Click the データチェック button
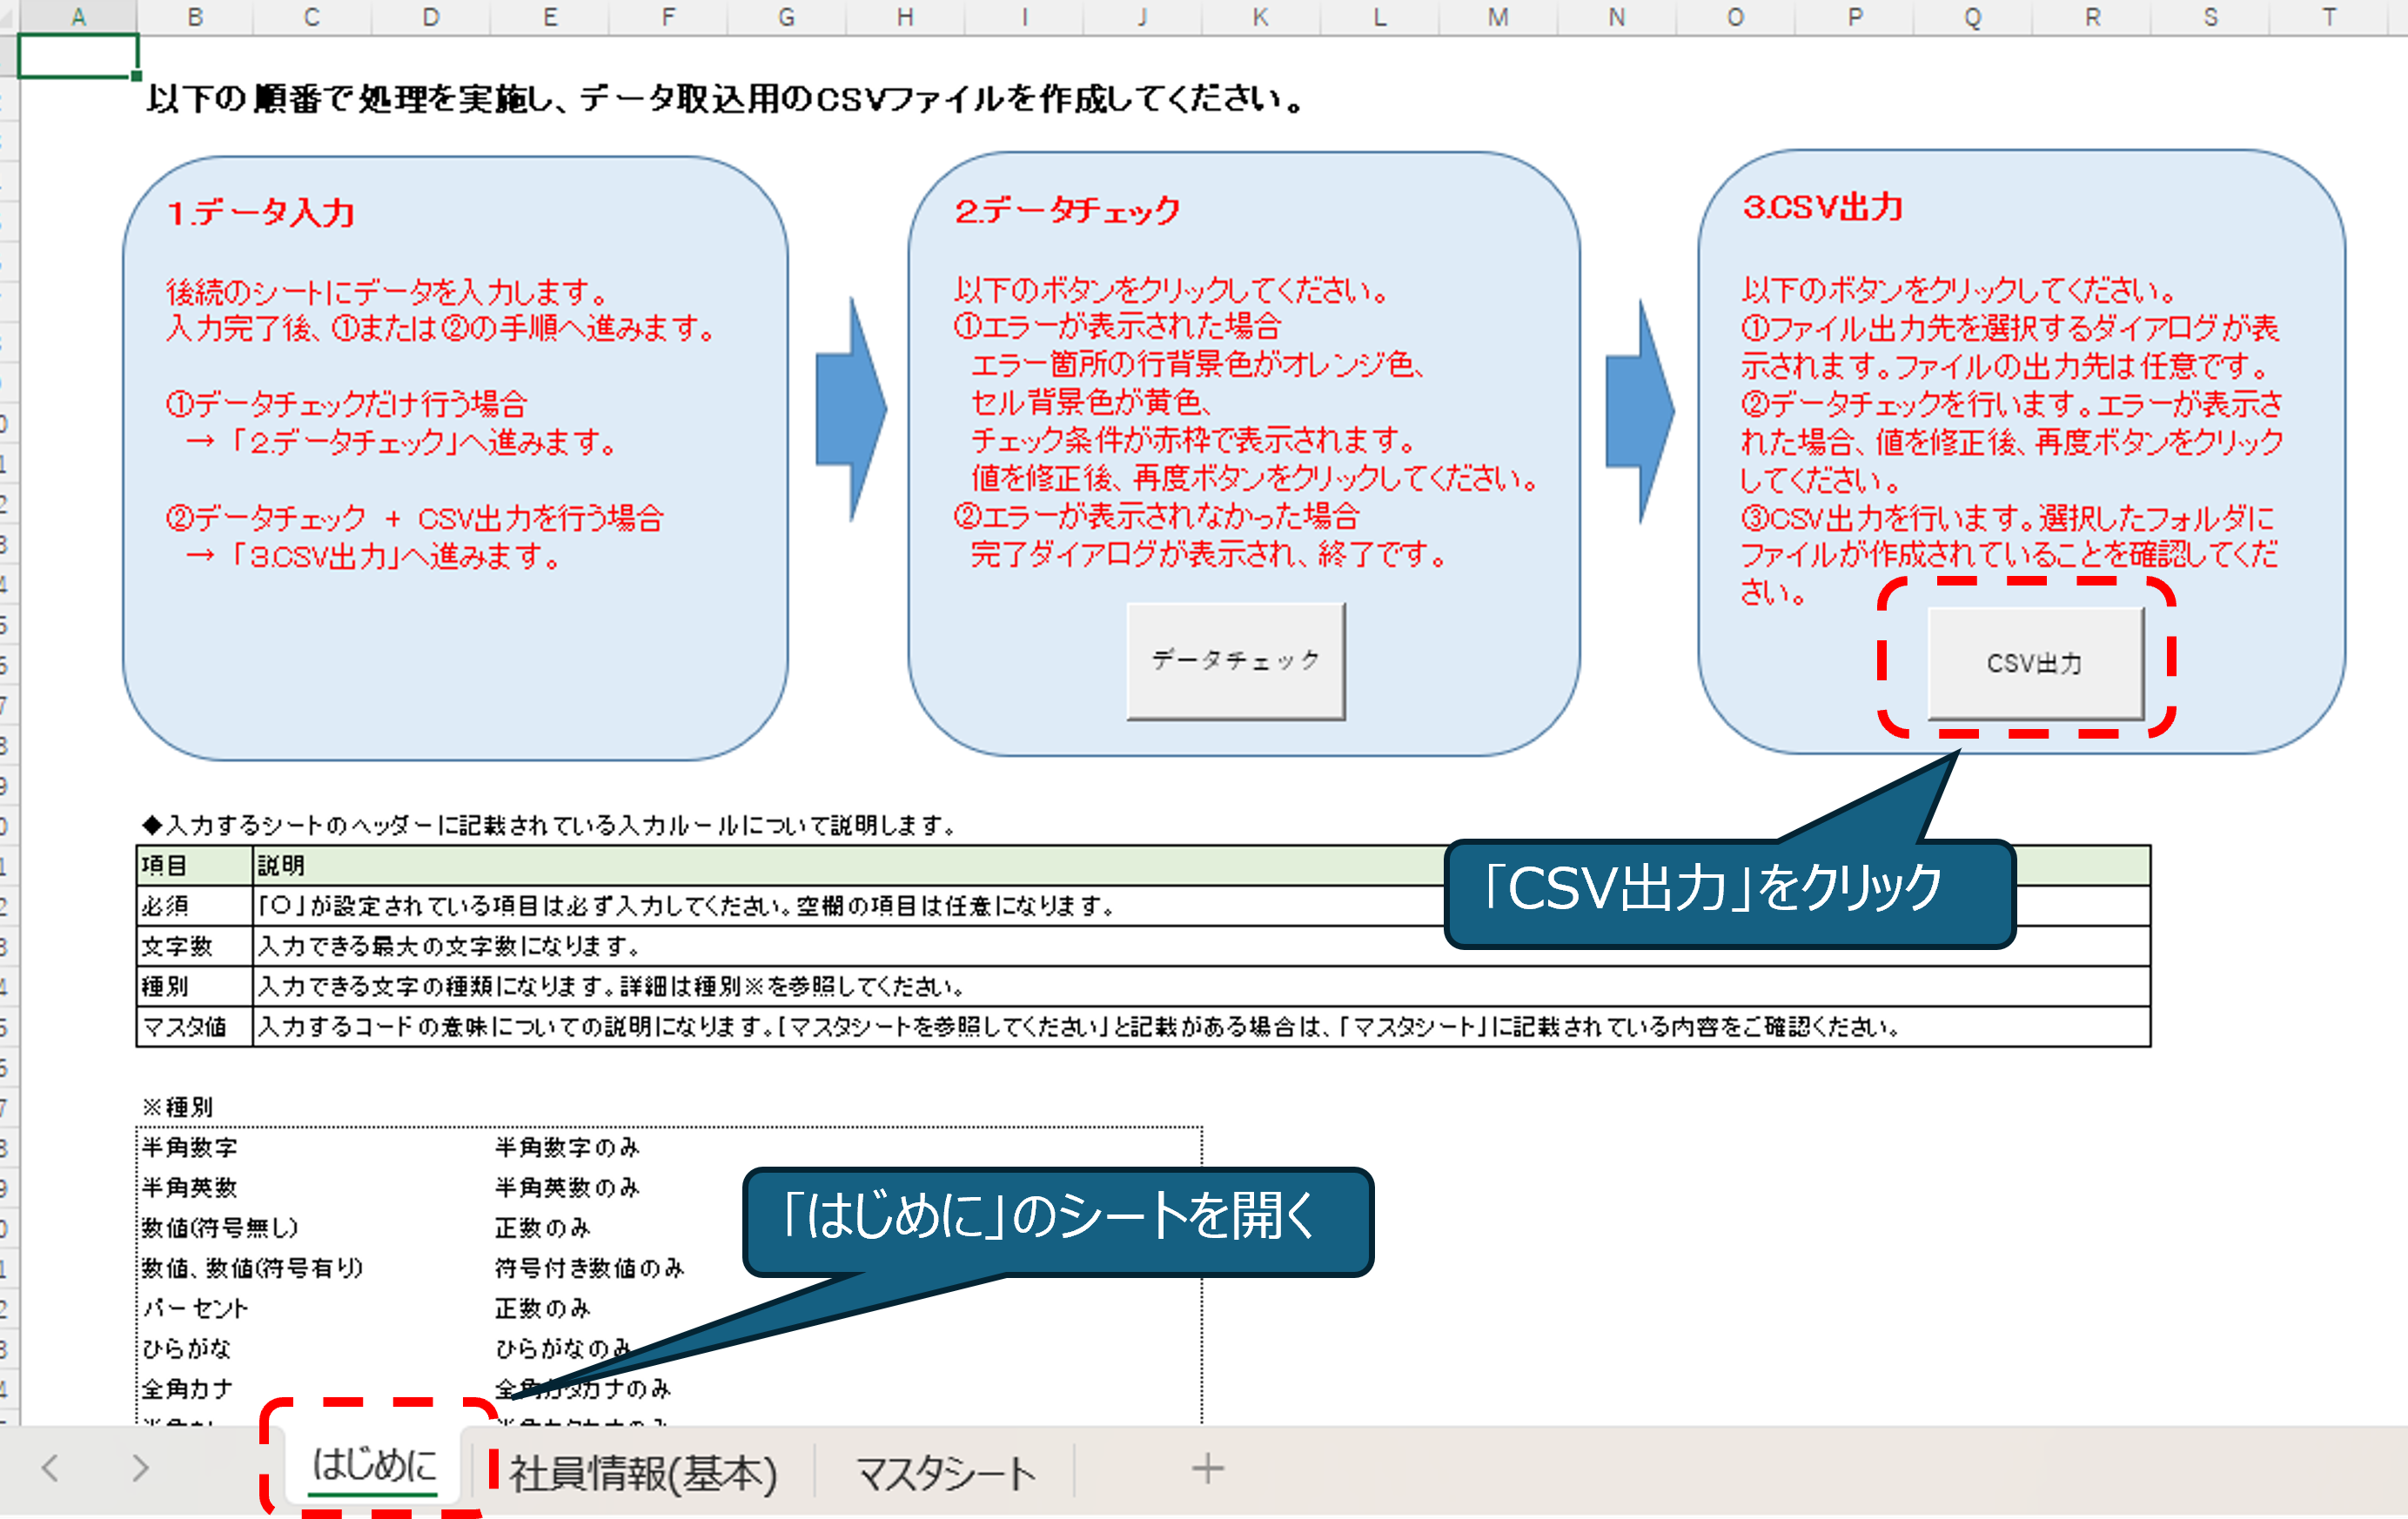 pyautogui.click(x=1235, y=660)
